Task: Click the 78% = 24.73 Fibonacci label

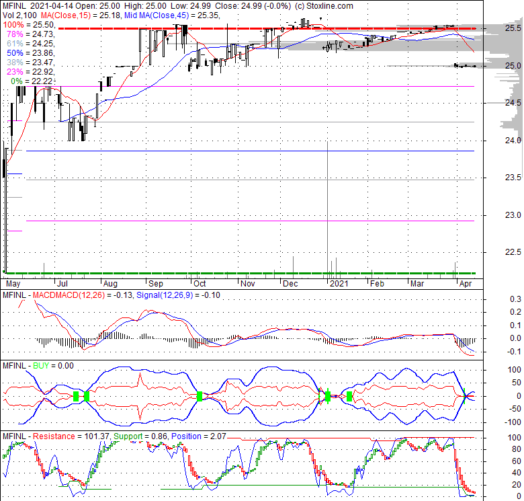Action: [x=30, y=34]
